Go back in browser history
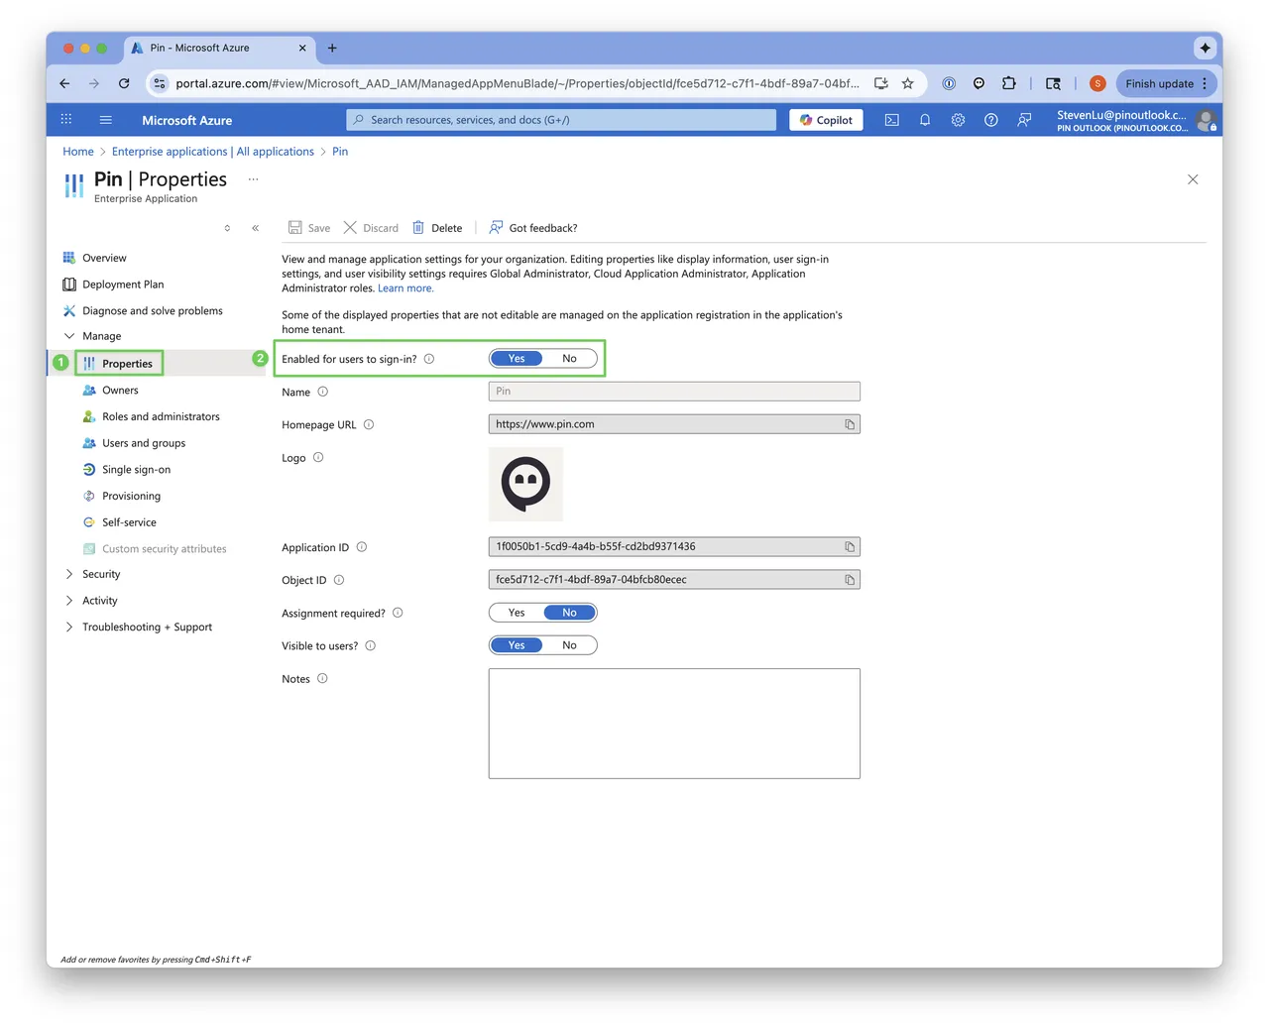 coord(64,83)
